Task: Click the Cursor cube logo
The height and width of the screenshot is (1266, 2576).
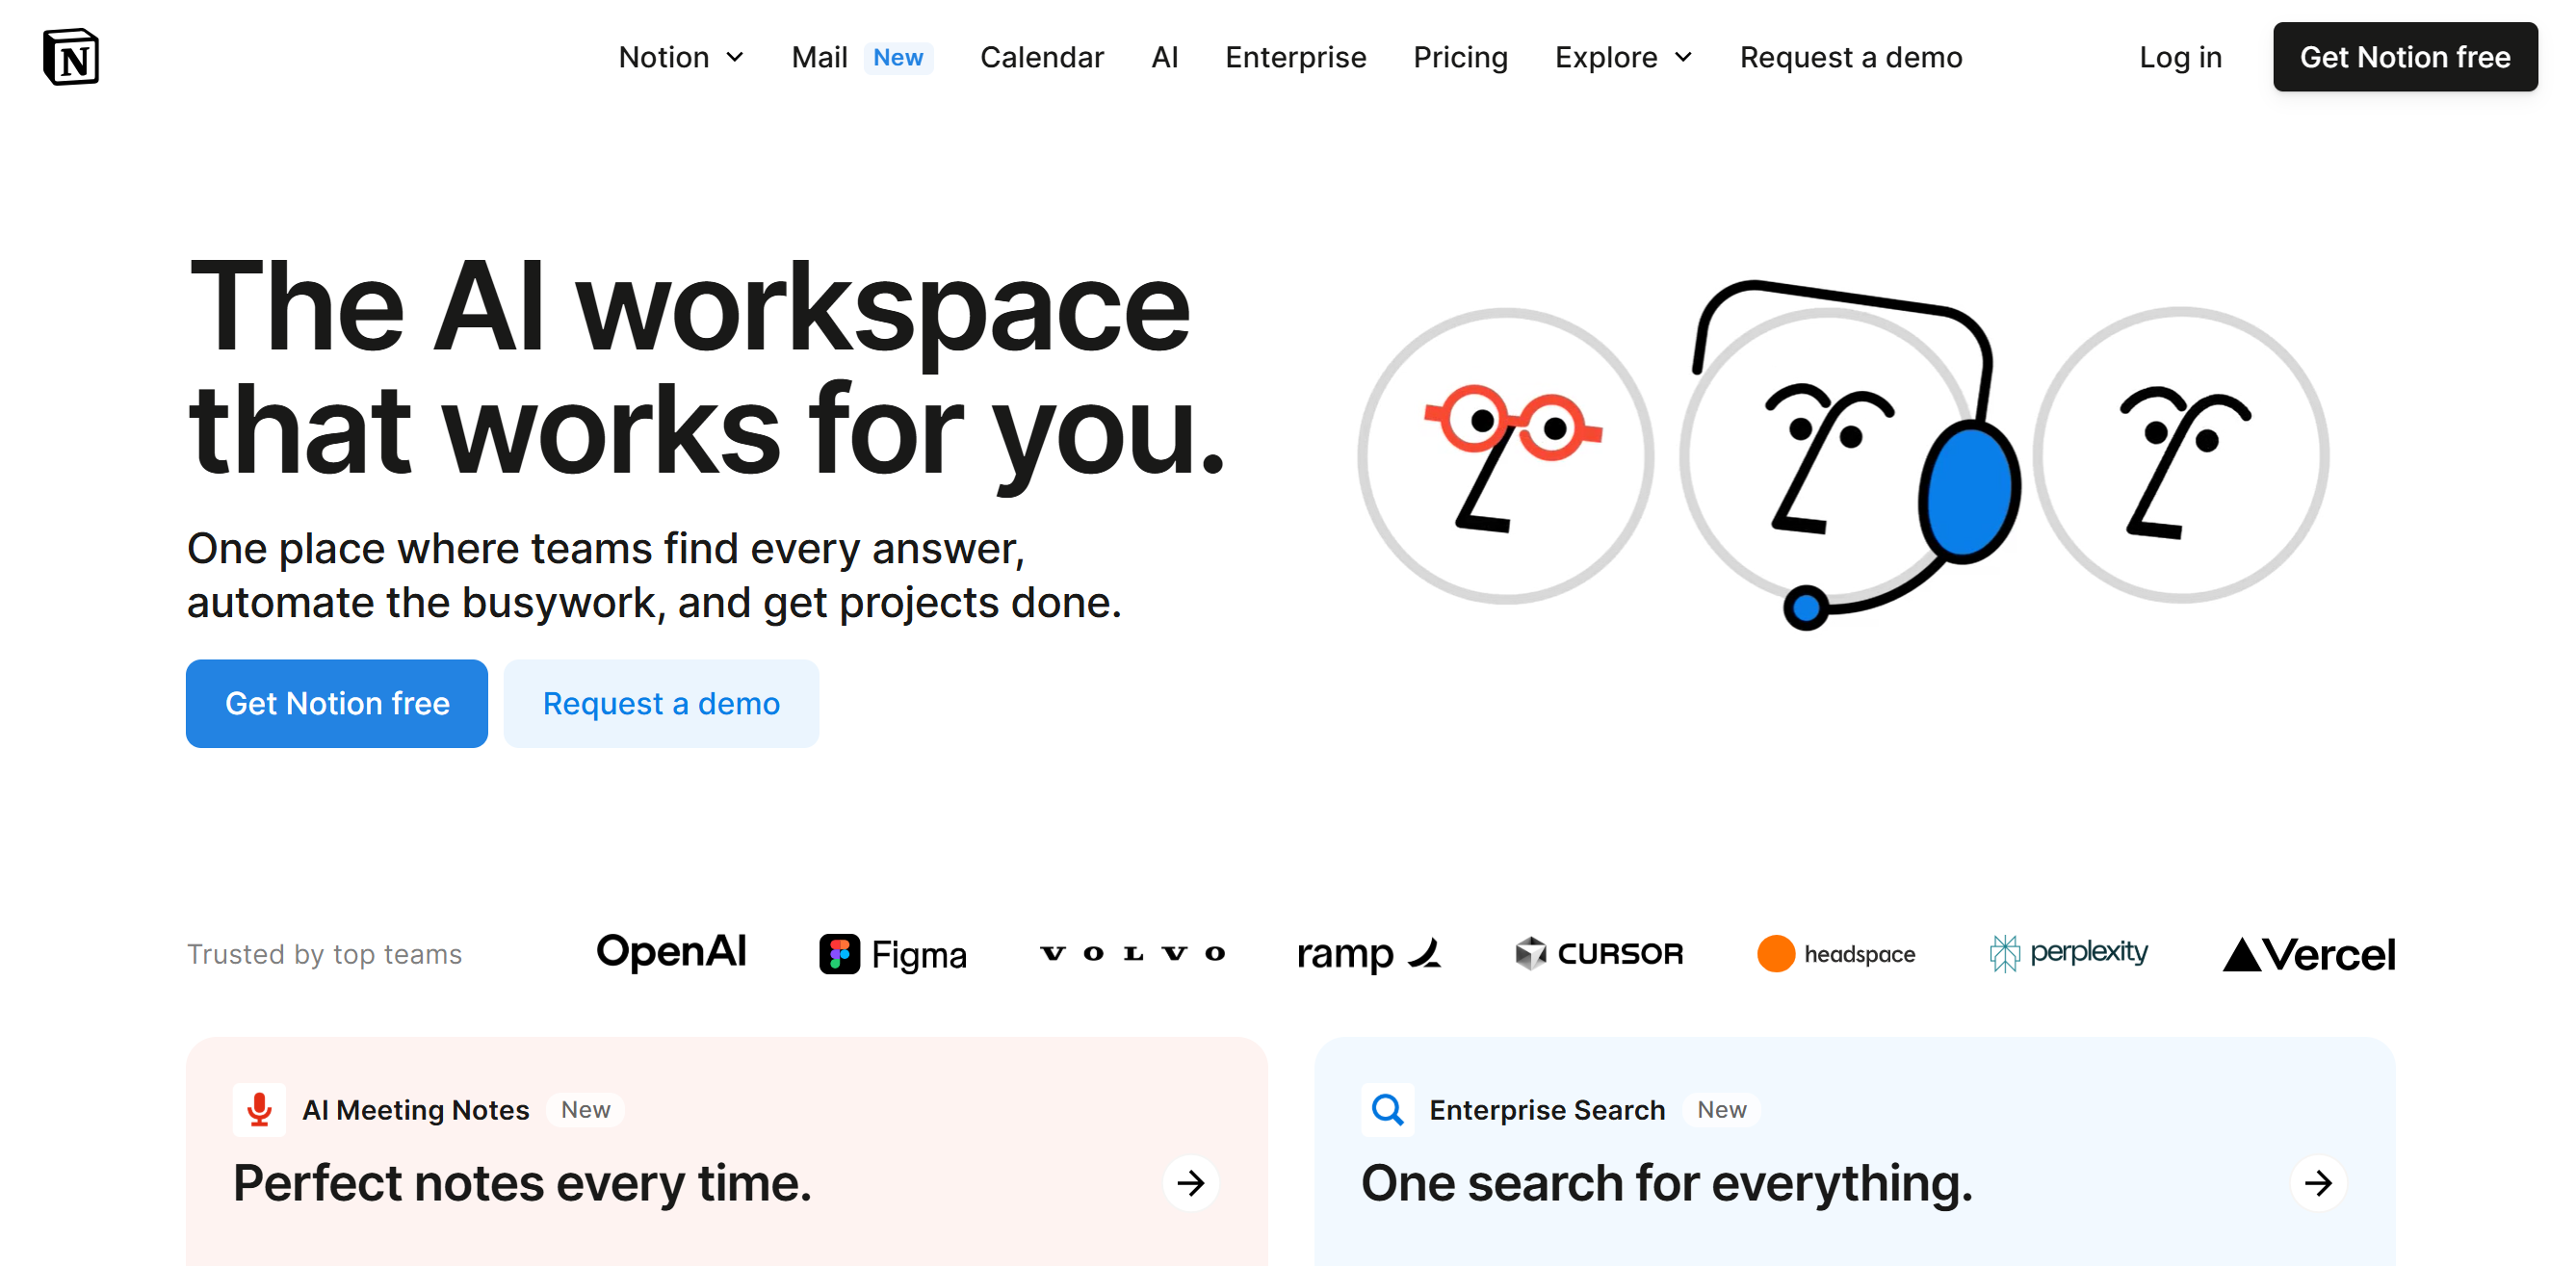Action: click(1531, 953)
